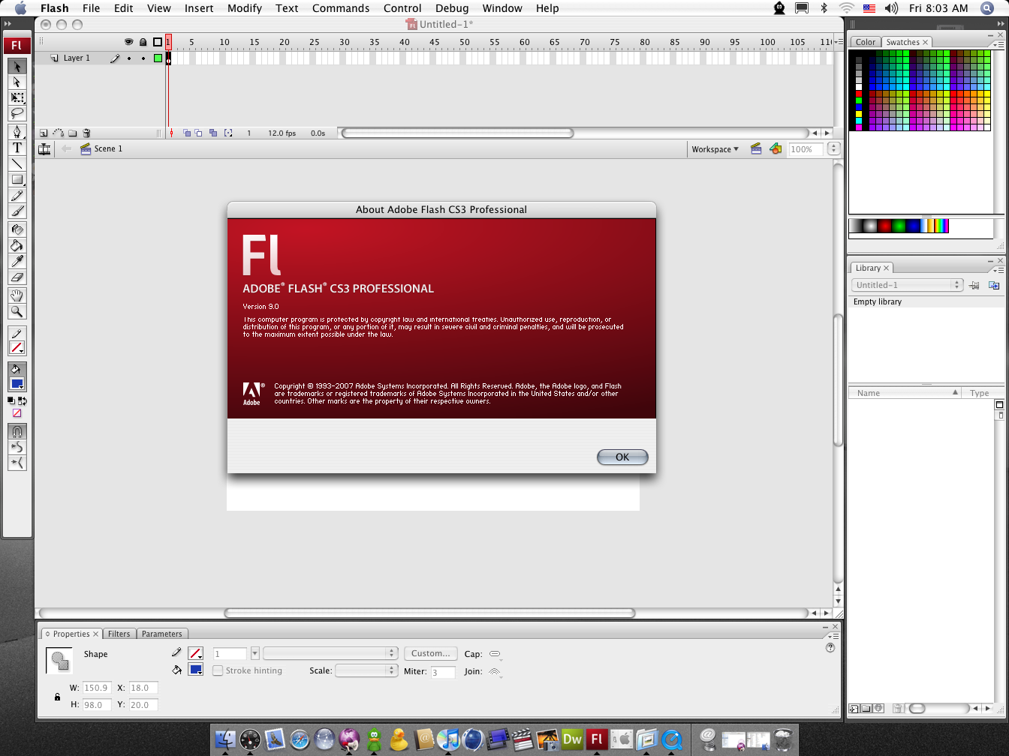Open the Workspace dropdown

pos(715,149)
